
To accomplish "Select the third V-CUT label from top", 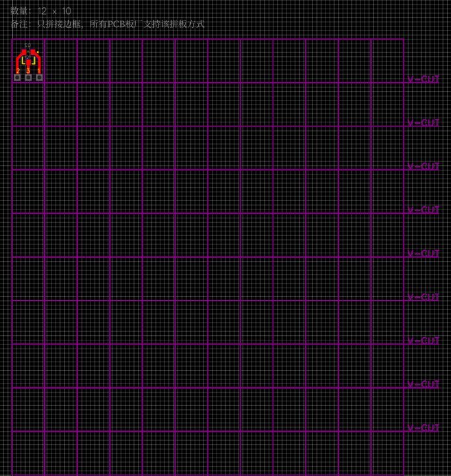I will point(423,167).
